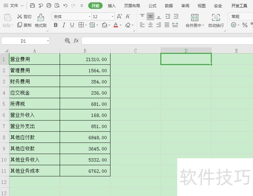
Task: Click the Paste (粘贴) clipboard icon
Action: pos(7,17)
